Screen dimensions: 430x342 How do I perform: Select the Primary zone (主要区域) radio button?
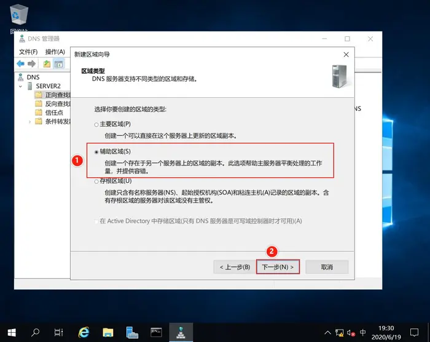coord(96,125)
